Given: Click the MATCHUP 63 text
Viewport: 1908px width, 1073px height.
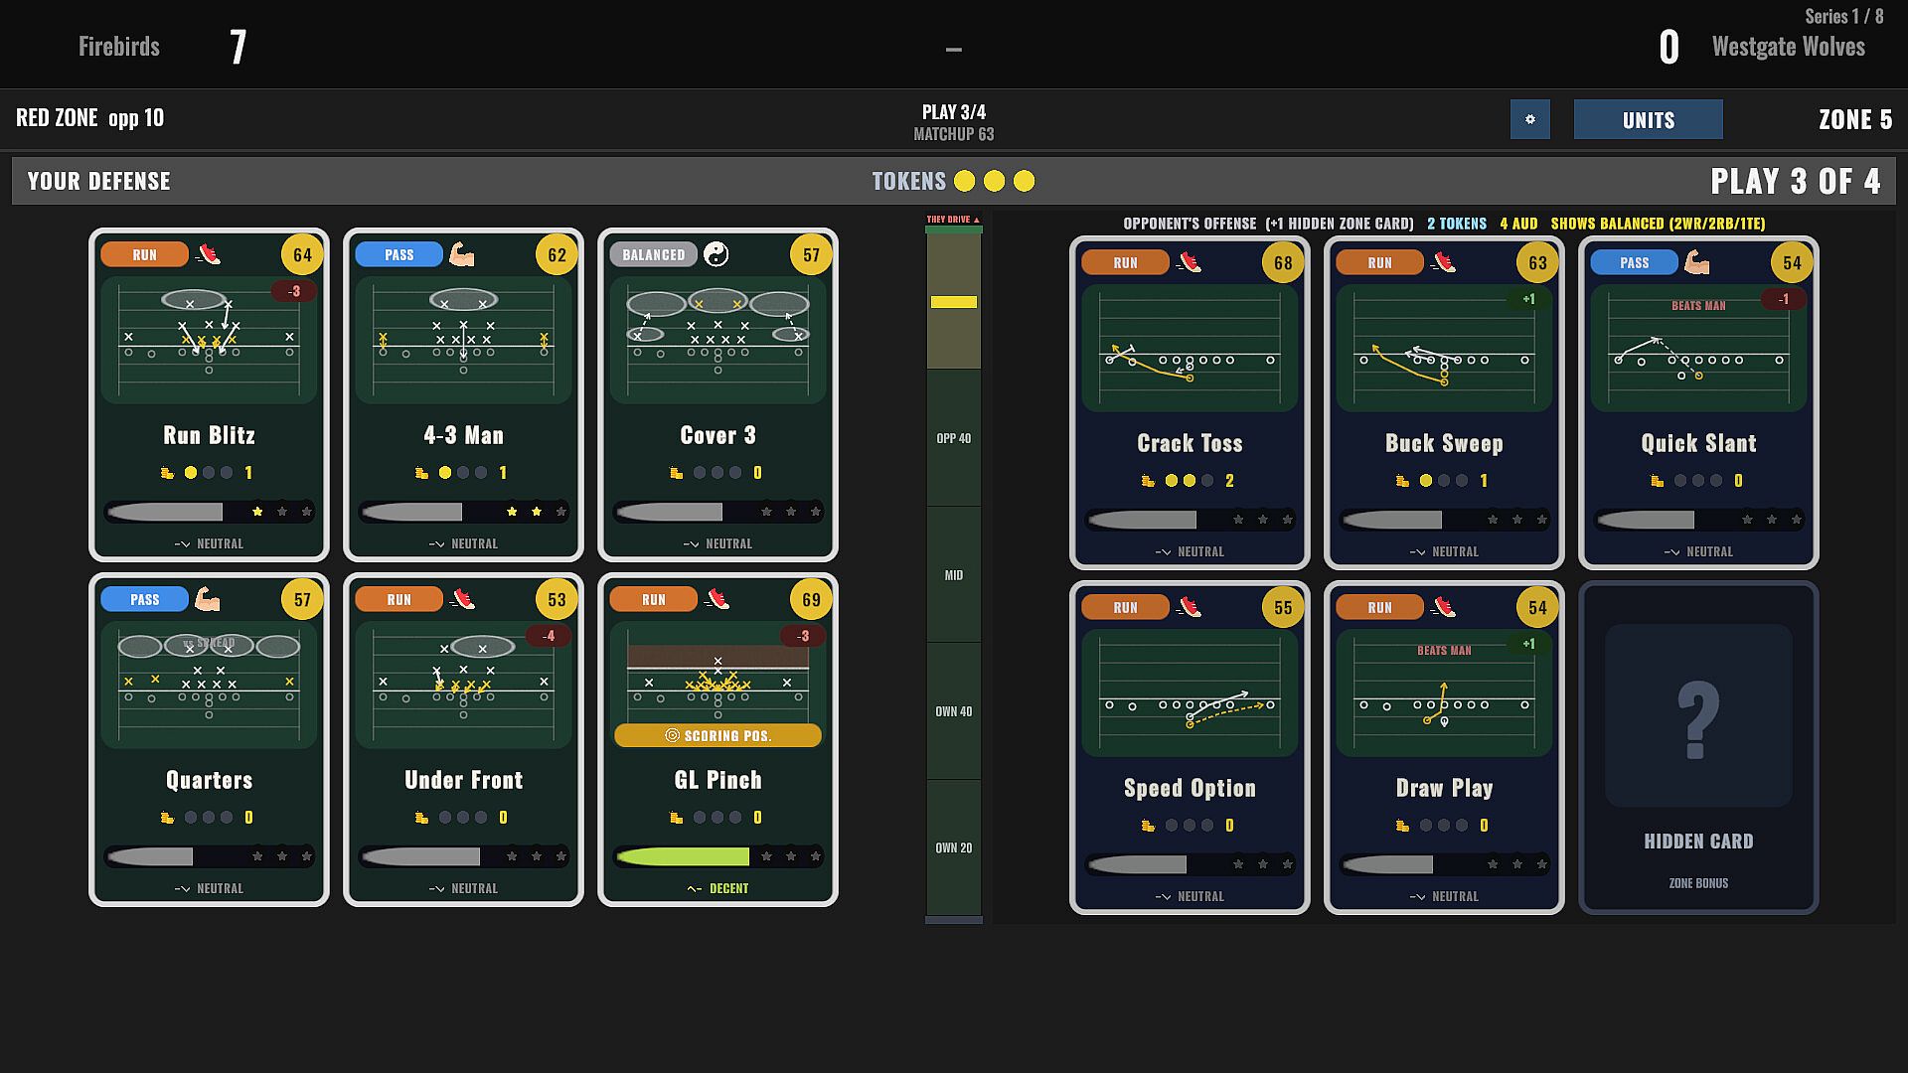Looking at the screenshot, I should tap(953, 134).
